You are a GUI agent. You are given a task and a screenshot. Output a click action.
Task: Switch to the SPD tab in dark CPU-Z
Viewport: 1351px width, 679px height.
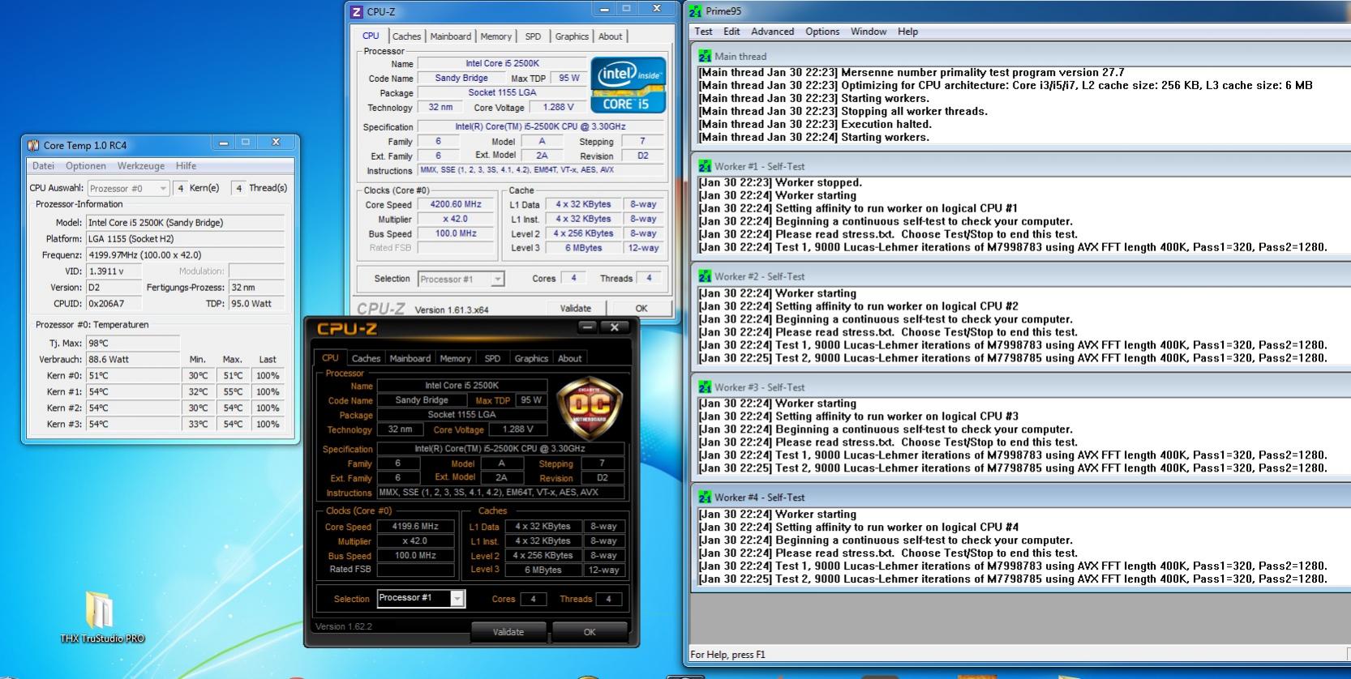click(492, 358)
